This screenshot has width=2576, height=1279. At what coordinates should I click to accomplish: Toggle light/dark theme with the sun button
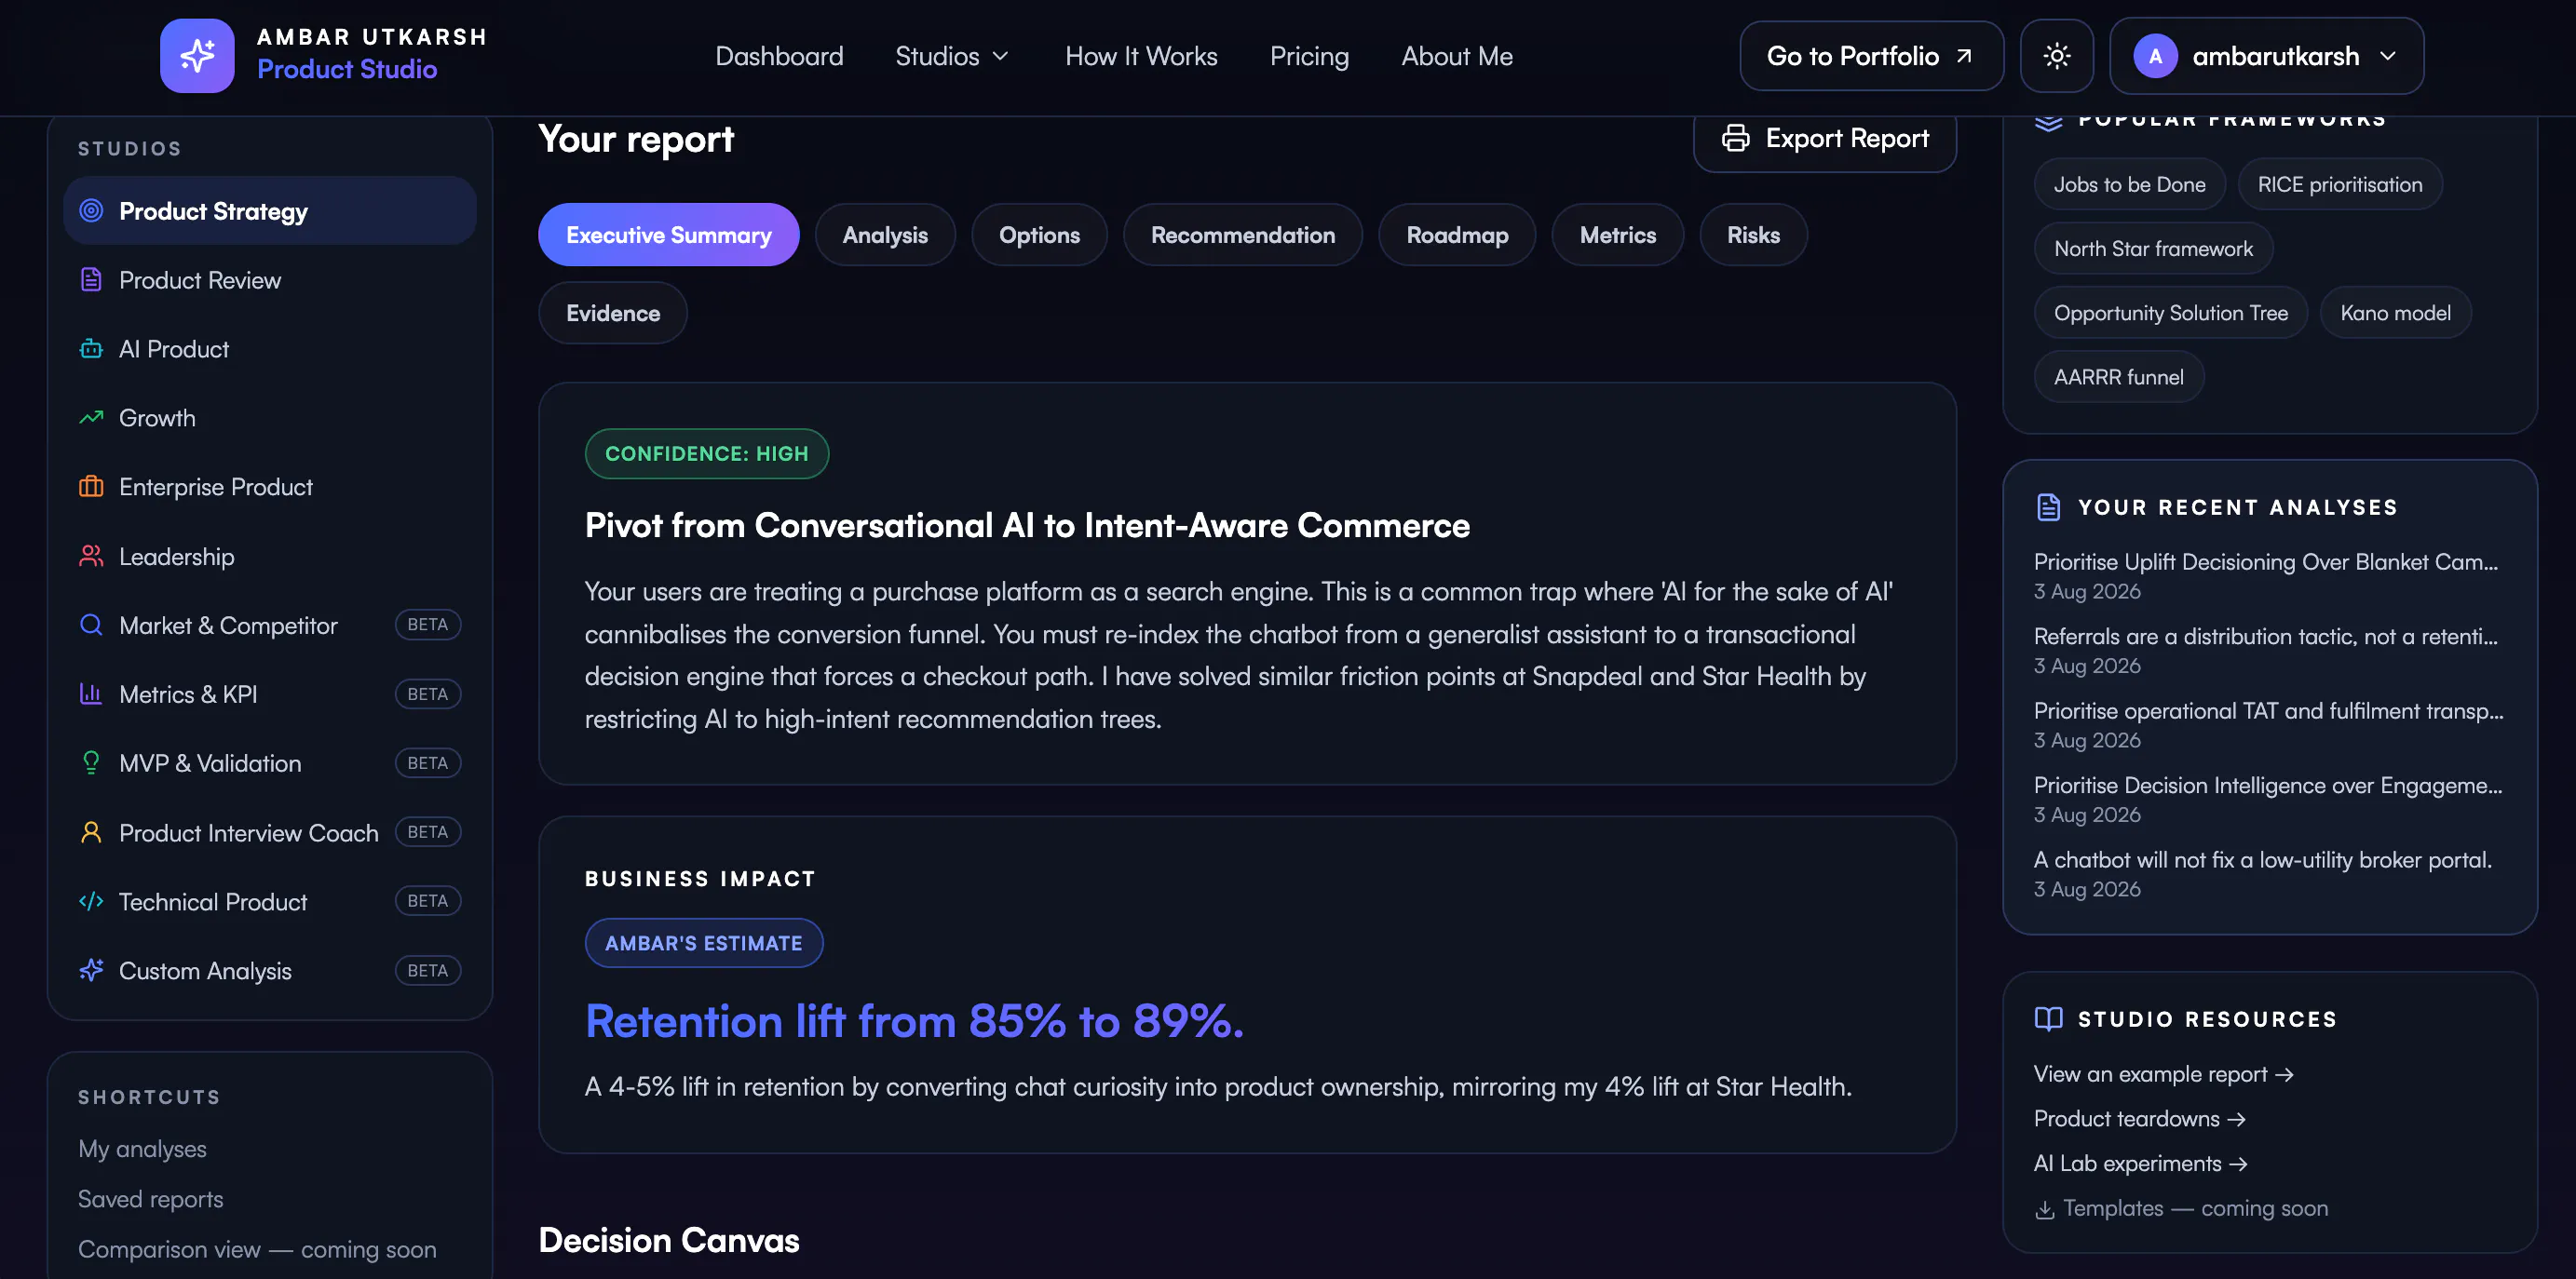[x=2056, y=56]
